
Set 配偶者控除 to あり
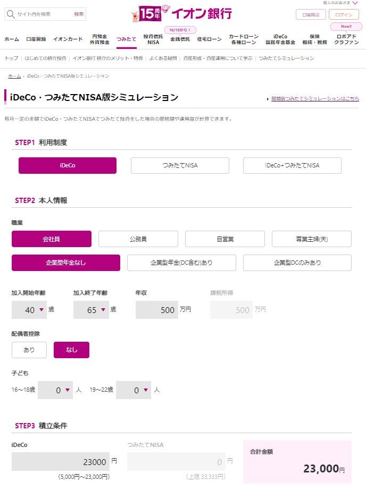[x=29, y=350]
